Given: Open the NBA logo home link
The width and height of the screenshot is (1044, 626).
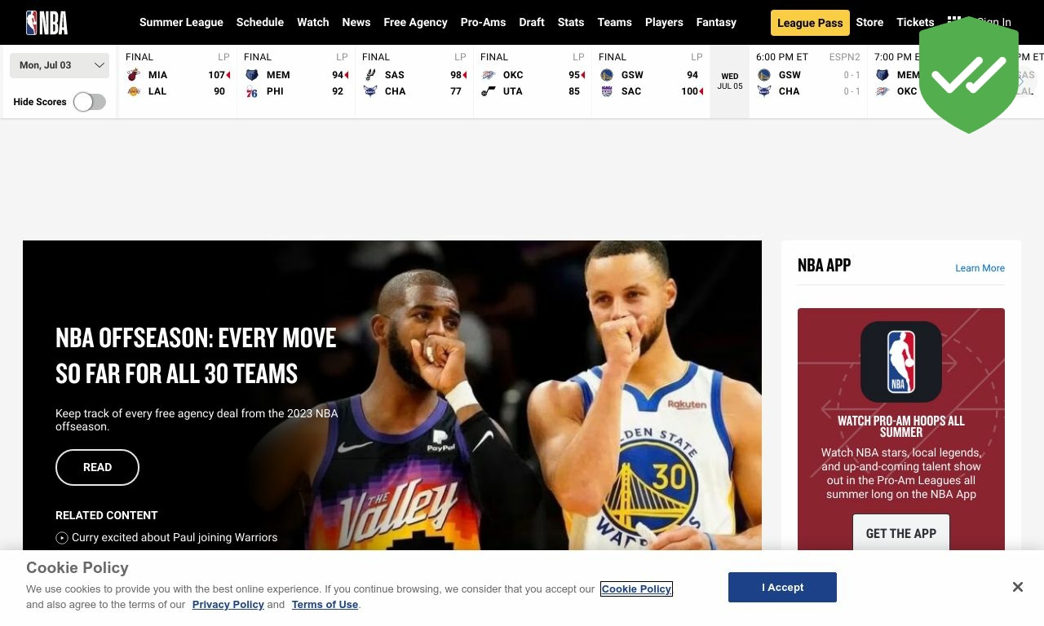Looking at the screenshot, I should point(46,23).
